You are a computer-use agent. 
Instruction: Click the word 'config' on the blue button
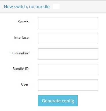point(68,101)
